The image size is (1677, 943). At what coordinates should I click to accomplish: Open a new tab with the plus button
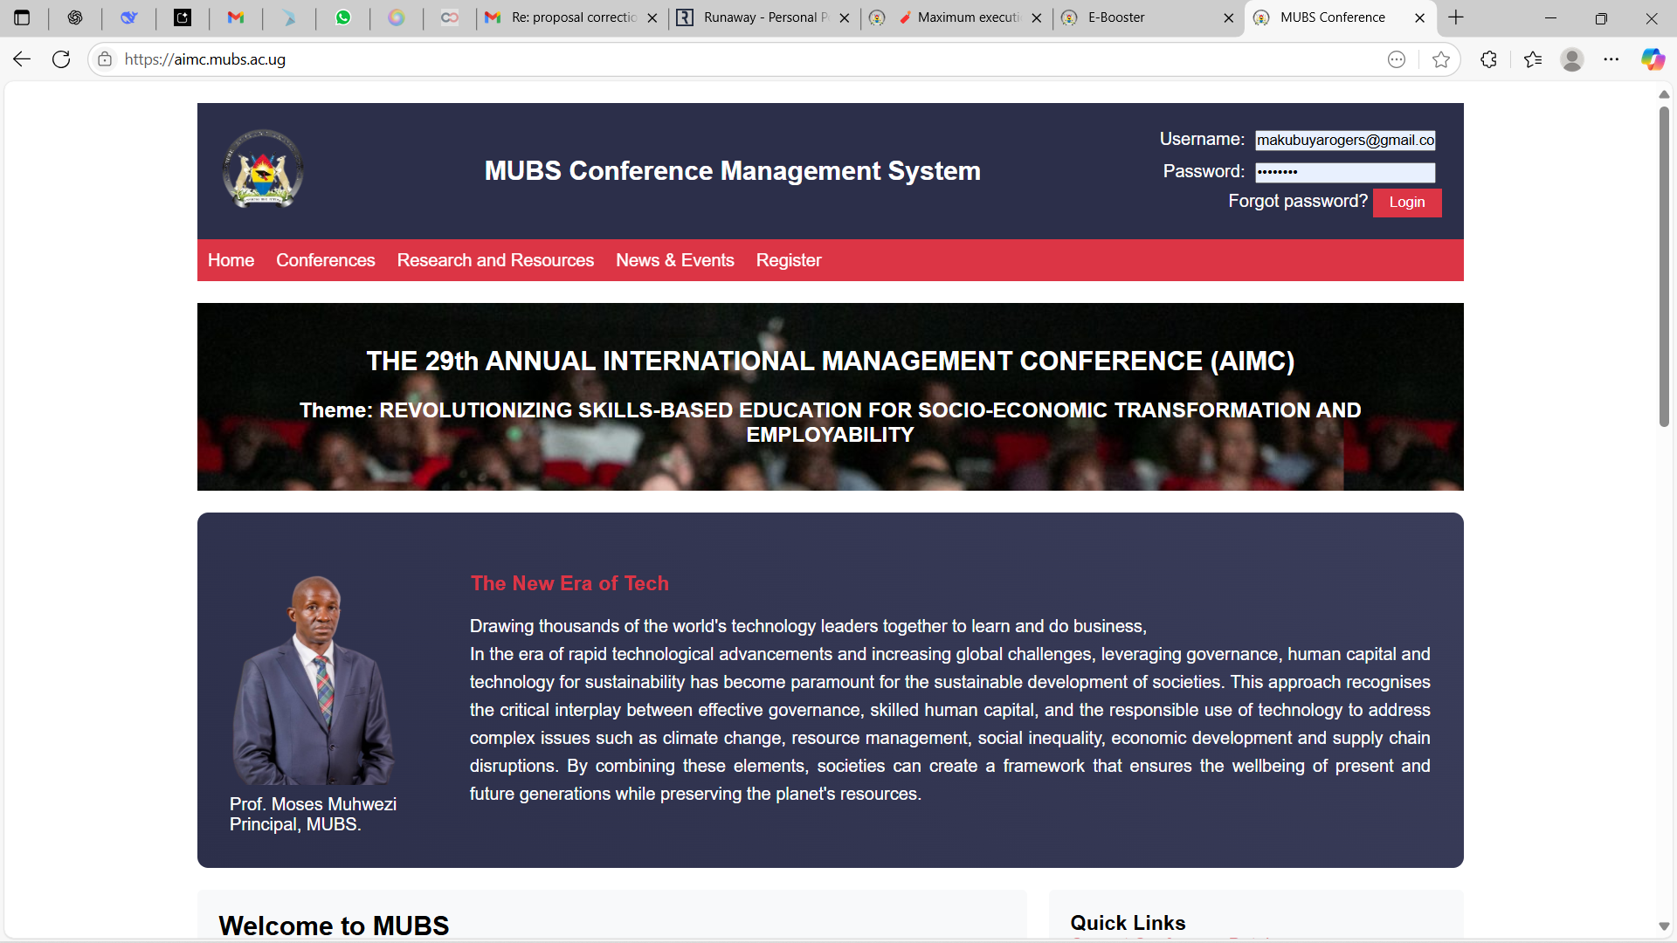[1456, 17]
